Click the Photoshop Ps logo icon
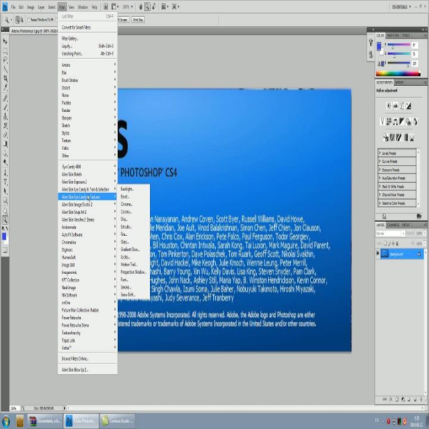 tap(5, 7)
